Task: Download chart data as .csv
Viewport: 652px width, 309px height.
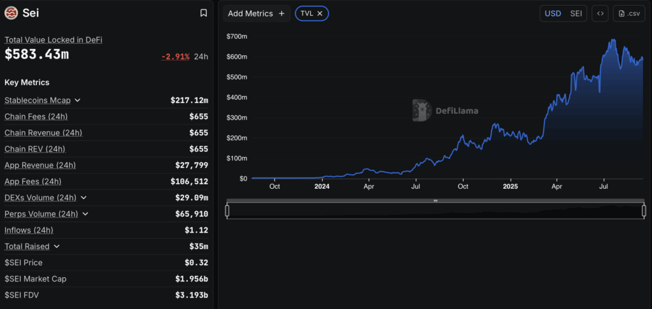Action: (628, 13)
